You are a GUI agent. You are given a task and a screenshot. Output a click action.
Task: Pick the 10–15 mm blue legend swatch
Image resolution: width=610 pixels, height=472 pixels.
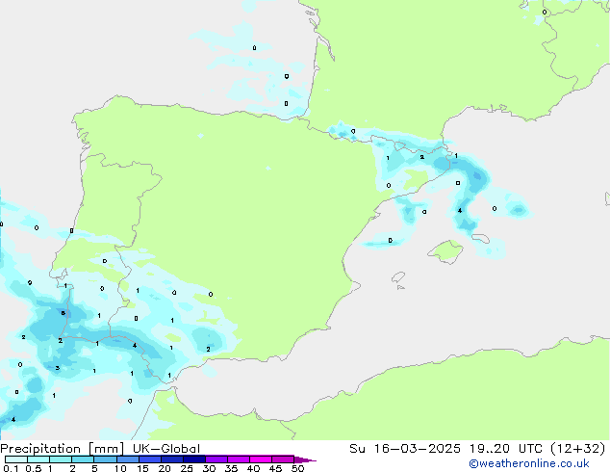pyautogui.click(x=128, y=459)
